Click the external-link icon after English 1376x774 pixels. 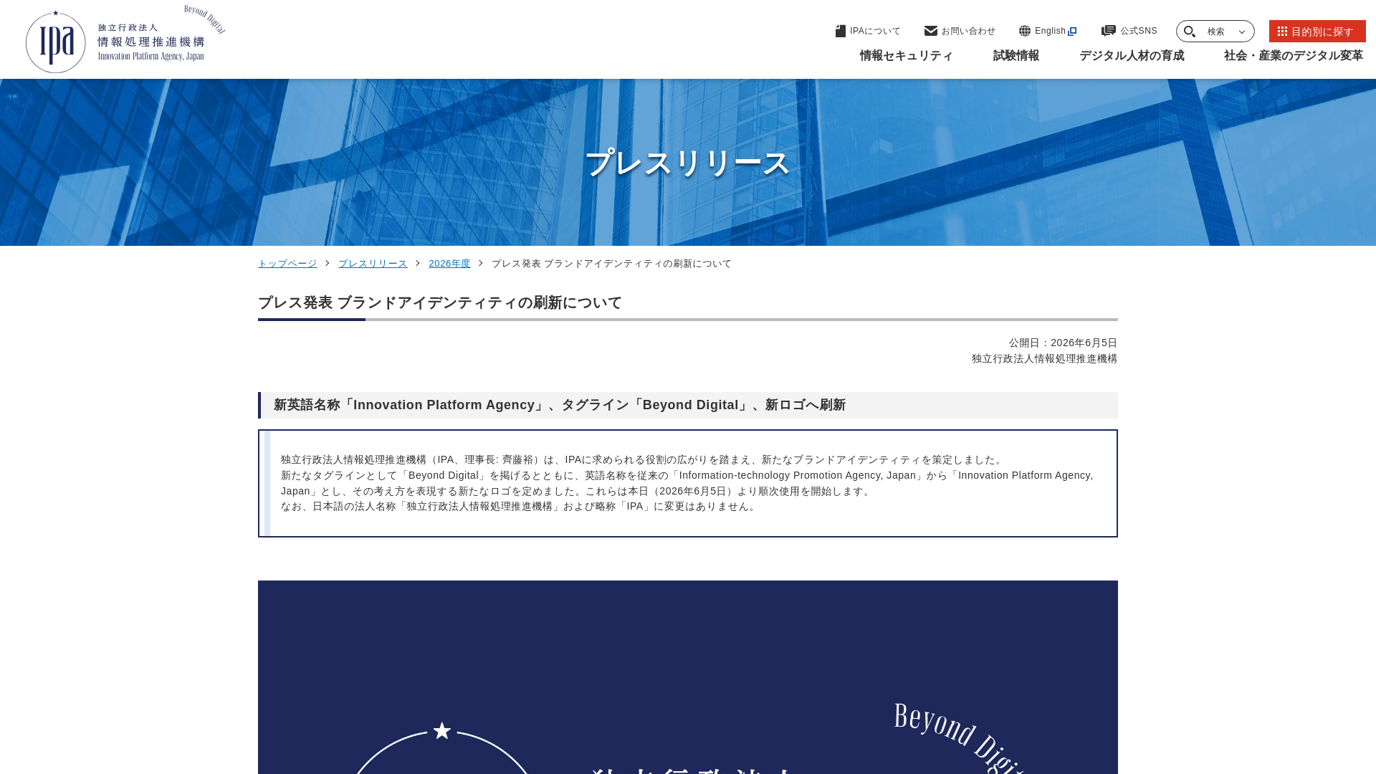click(1072, 32)
